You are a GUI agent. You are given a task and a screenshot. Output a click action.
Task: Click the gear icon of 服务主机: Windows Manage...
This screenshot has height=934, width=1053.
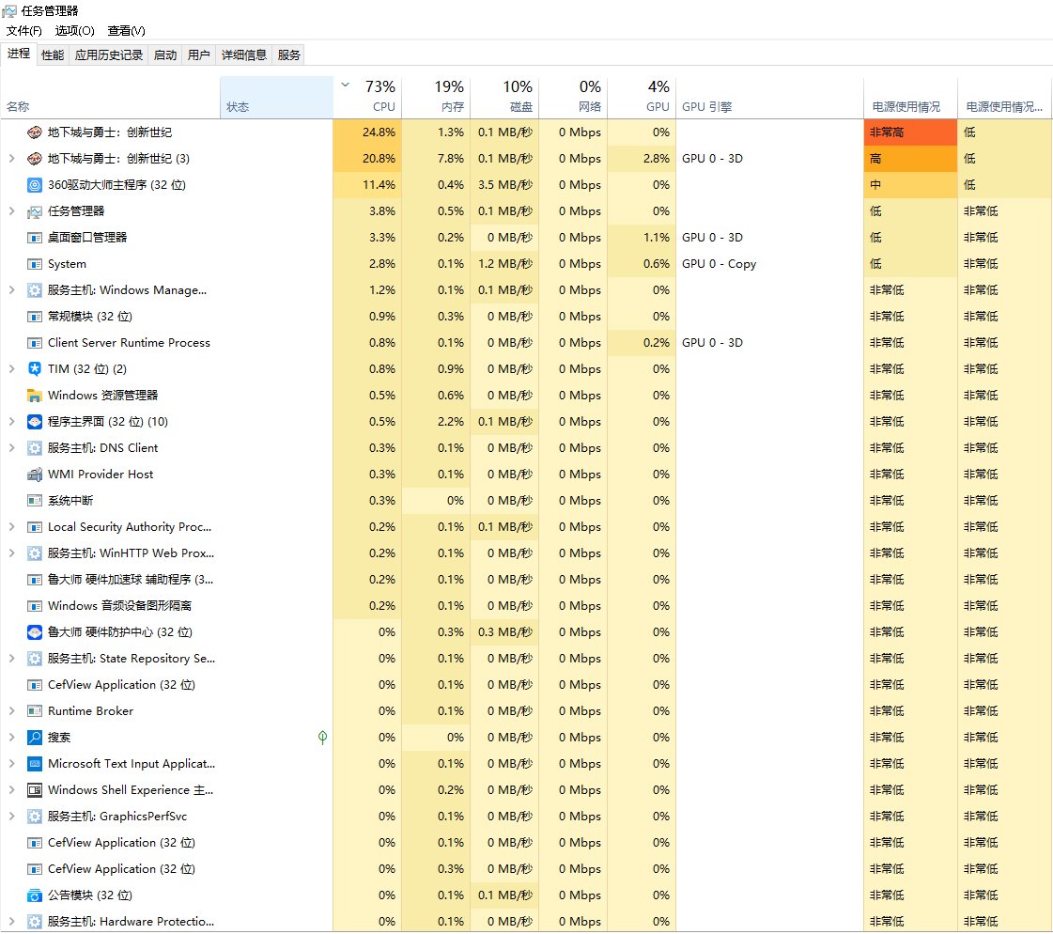tap(34, 290)
